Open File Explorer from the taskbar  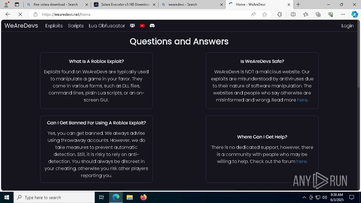[129, 197]
